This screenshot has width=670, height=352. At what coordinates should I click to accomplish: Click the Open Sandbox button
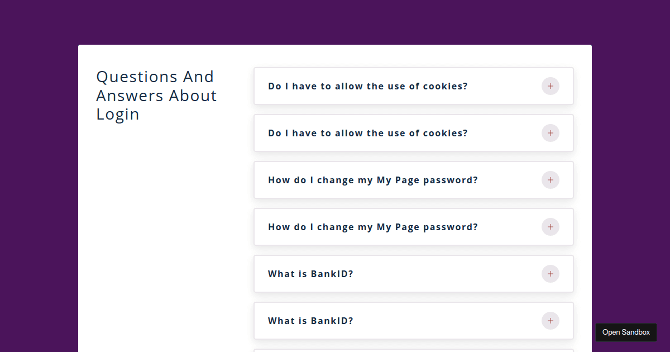[x=626, y=332]
